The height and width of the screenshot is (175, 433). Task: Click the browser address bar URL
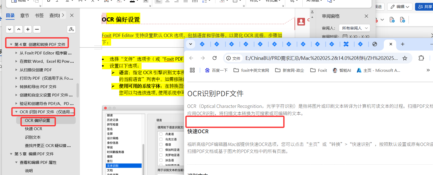[x=321, y=58]
